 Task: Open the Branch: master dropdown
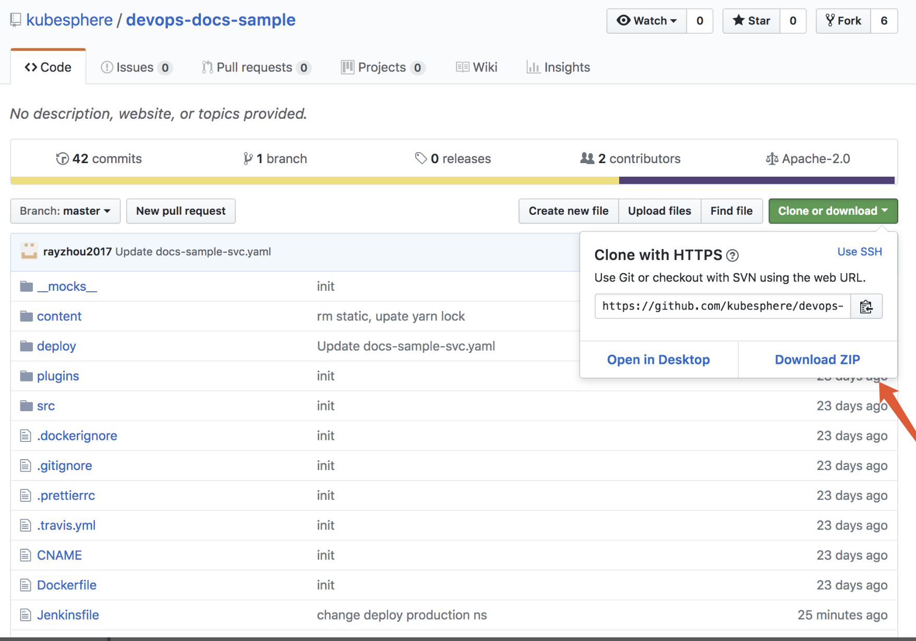tap(65, 211)
